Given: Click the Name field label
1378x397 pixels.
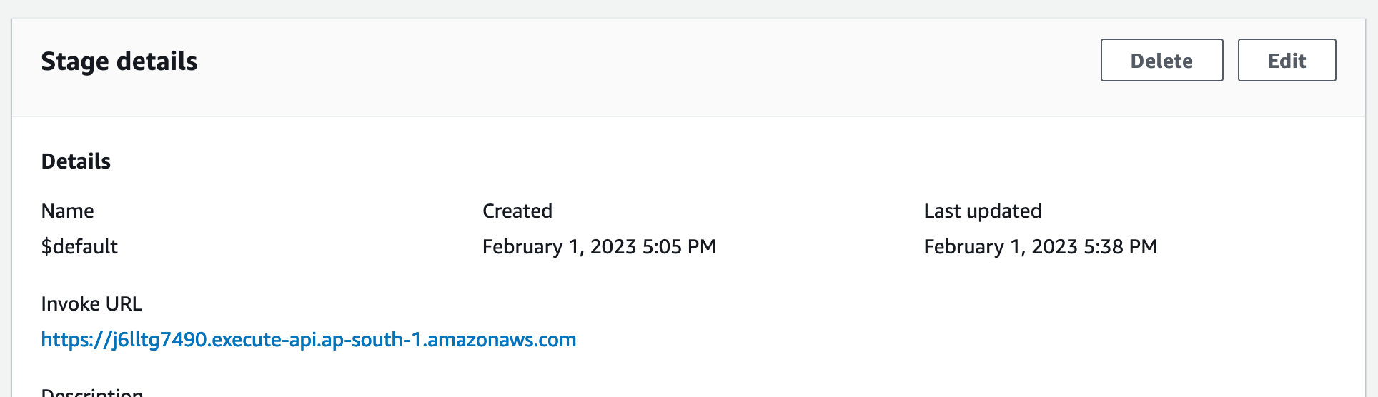Looking at the screenshot, I should 68,211.
